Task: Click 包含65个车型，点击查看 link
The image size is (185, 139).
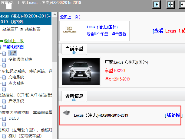Action: point(106,34)
